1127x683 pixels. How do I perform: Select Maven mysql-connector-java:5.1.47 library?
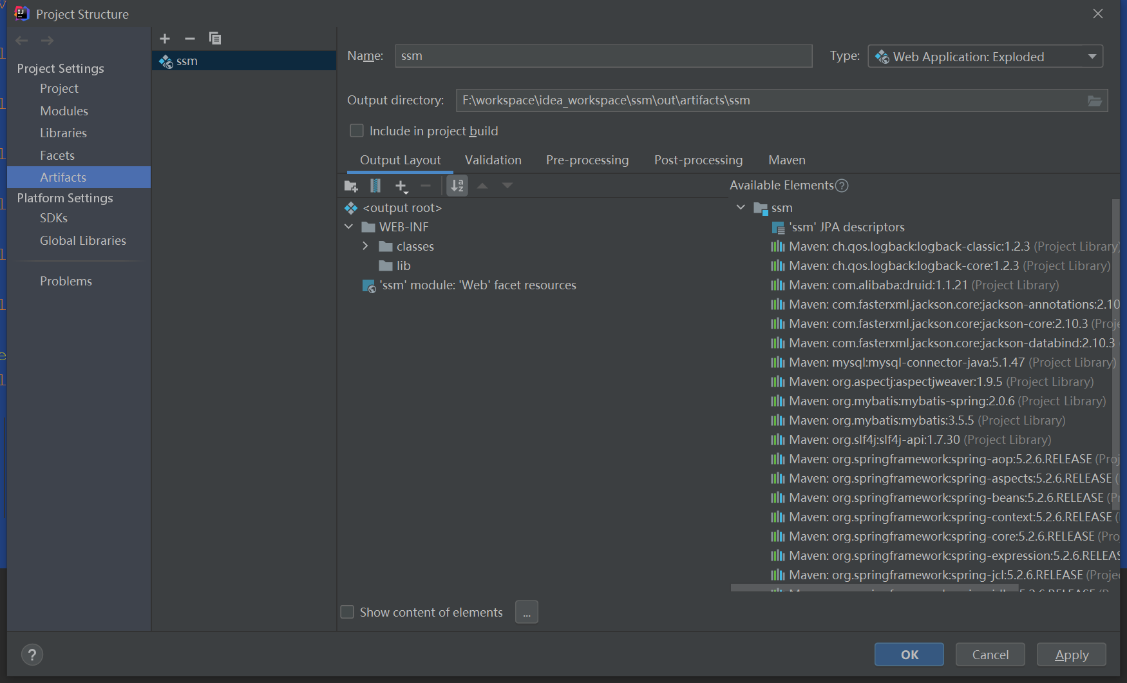[943, 362]
